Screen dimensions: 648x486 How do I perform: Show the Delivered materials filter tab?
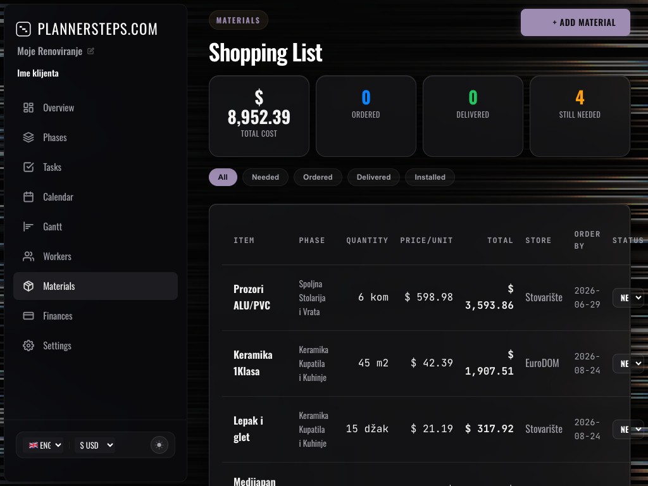373,177
